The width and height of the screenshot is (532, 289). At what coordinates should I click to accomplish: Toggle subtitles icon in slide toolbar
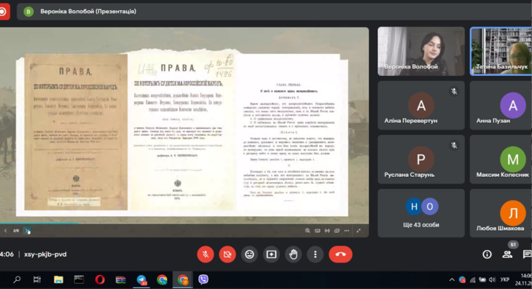pos(317,230)
